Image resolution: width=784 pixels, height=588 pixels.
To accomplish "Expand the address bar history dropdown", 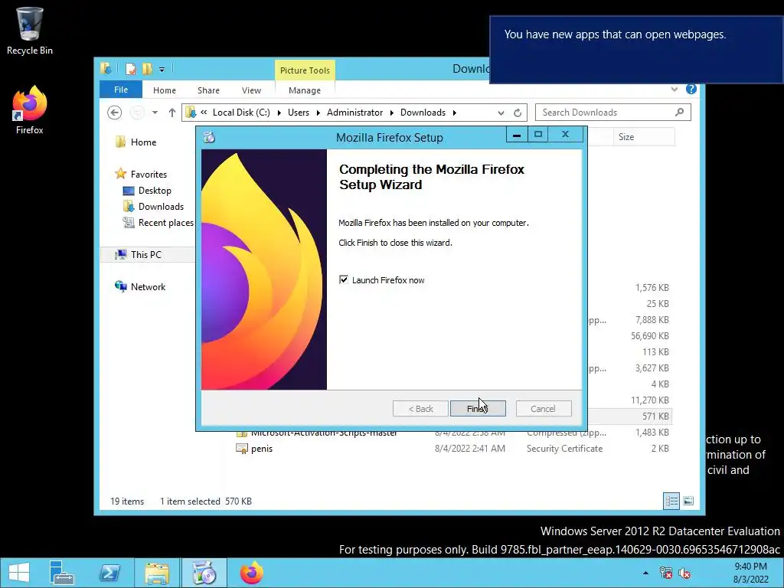I will [501, 113].
